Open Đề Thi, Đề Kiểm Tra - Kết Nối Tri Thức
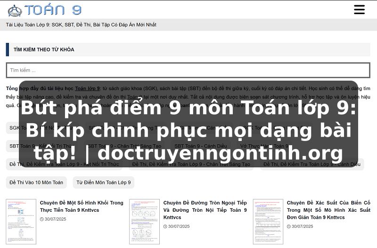Viewport: 377px width, 248px height. point(64,164)
